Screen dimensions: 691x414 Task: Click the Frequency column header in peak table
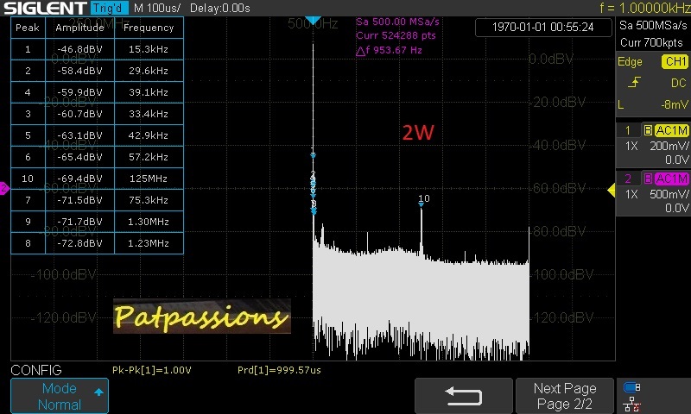point(148,28)
